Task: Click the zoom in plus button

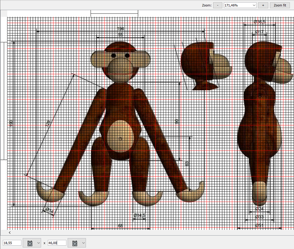Action: (x=263, y=5)
